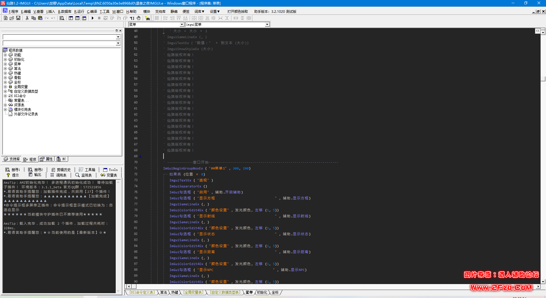Save the current source file

[18, 18]
